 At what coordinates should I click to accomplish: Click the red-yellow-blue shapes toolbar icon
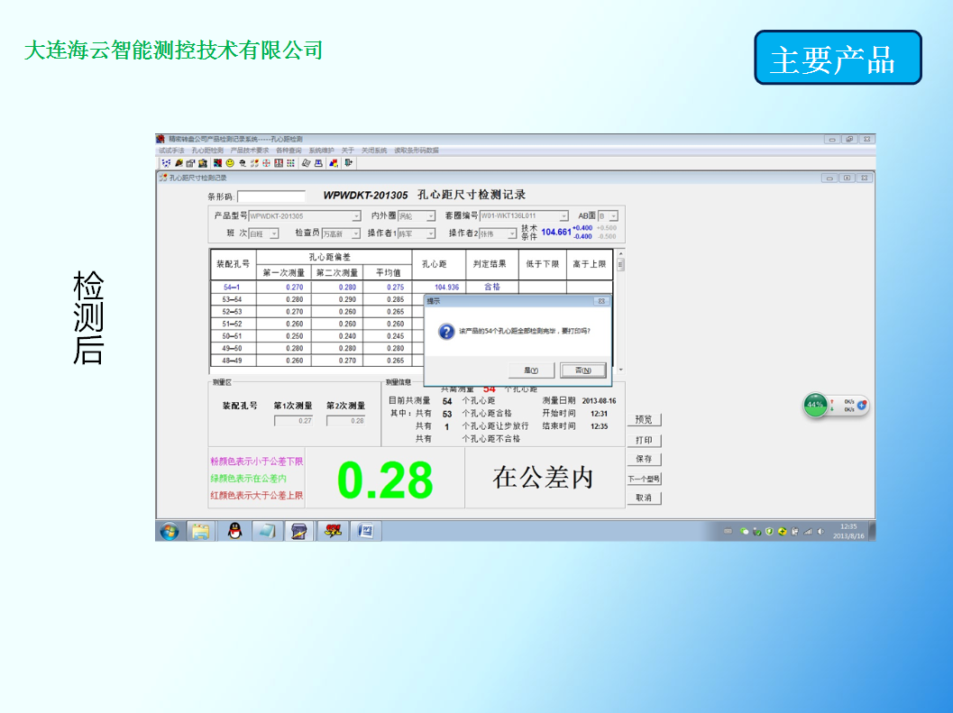click(x=333, y=163)
